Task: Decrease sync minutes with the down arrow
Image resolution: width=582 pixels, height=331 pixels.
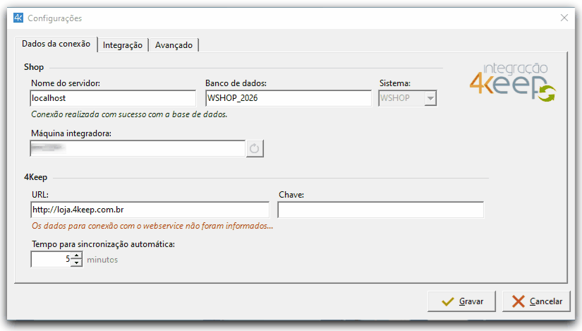Action: [77, 263]
